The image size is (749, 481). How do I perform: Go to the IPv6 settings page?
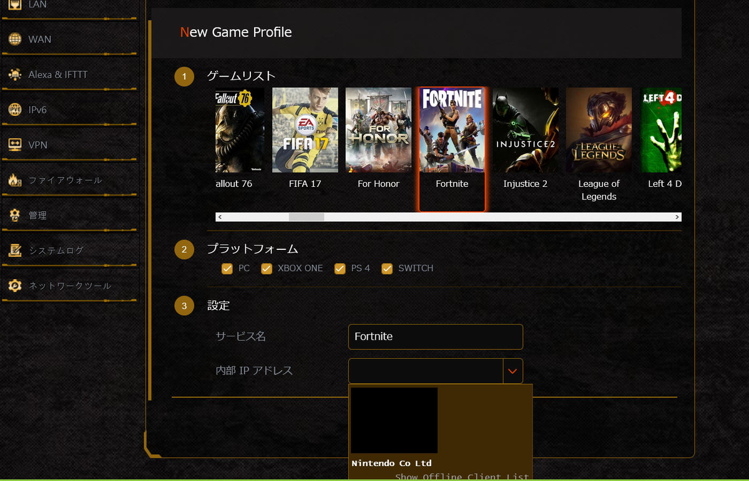[x=69, y=110]
